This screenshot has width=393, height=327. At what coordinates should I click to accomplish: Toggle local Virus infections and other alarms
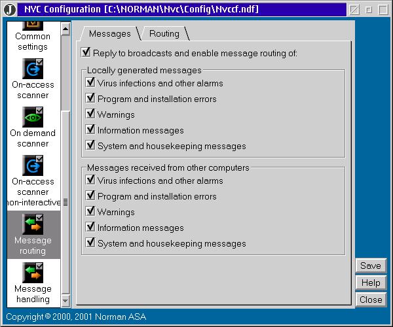(x=90, y=82)
